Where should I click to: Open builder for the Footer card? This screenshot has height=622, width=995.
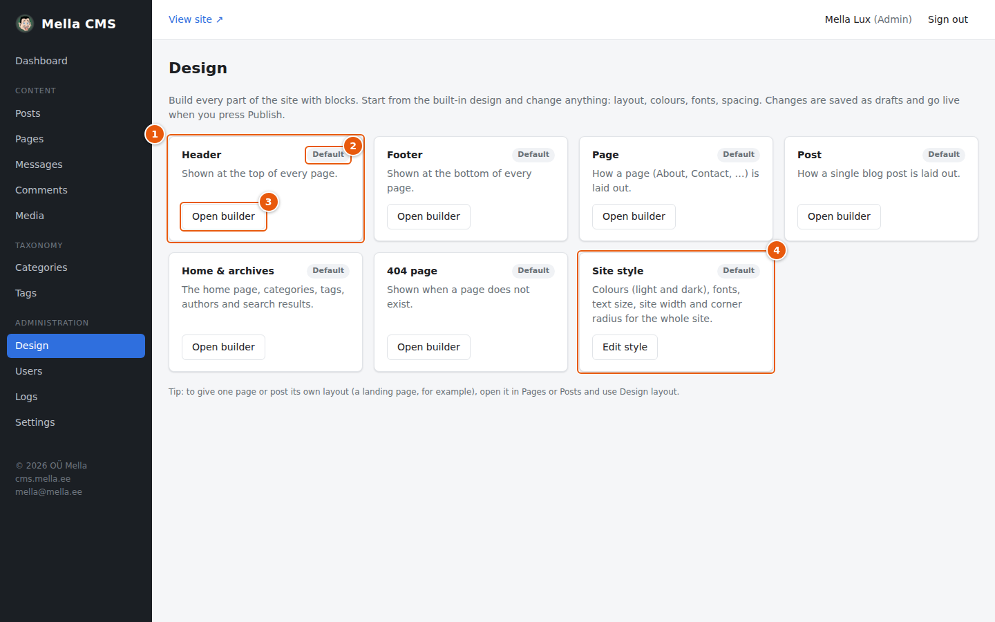pyautogui.click(x=428, y=216)
